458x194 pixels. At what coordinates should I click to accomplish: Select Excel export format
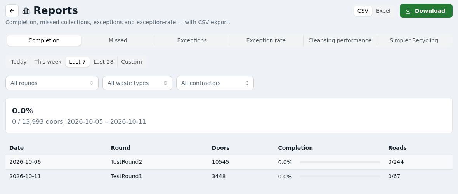(383, 11)
